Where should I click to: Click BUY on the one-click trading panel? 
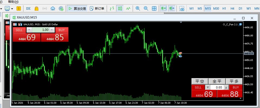(x=61, y=30)
